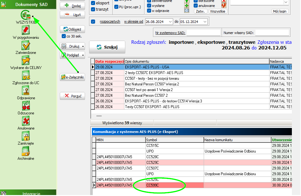Open e-Załączniki attachments
This screenshot has width=301, height=196.
(x=72, y=77)
